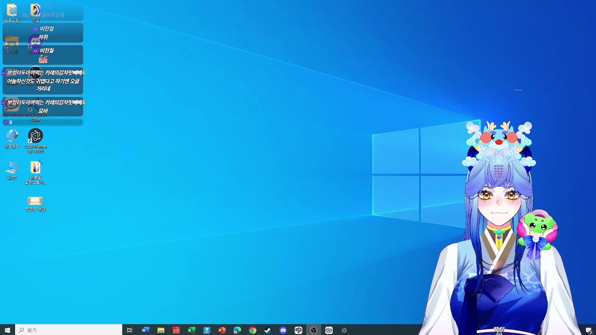The height and width of the screenshot is (335, 596).
Task: Select the Cozy Planner by GOYU shortcut
Action: pyautogui.click(x=35, y=141)
